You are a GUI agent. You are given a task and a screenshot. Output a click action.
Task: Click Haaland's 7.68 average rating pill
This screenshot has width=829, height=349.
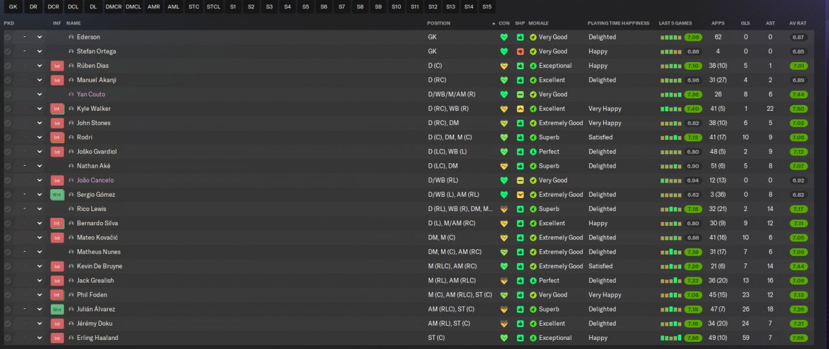799,338
